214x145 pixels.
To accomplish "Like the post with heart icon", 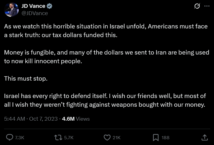I will click(107, 137).
